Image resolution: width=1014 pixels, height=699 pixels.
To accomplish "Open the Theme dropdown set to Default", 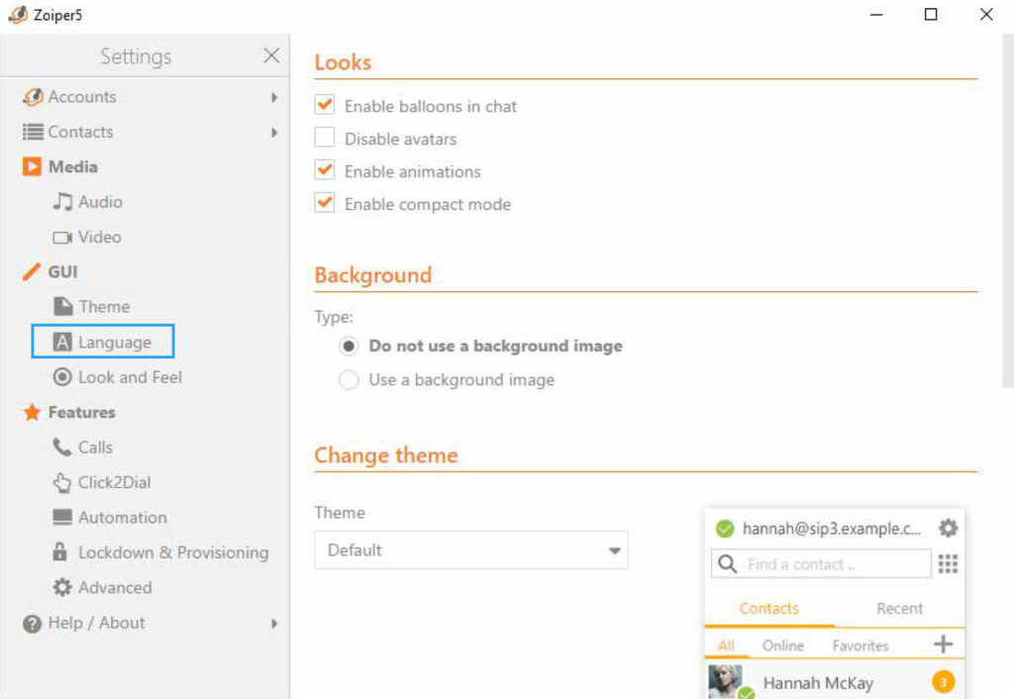I will (x=470, y=550).
